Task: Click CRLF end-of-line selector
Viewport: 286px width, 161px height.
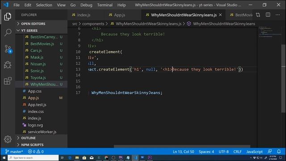Action: (237, 152)
